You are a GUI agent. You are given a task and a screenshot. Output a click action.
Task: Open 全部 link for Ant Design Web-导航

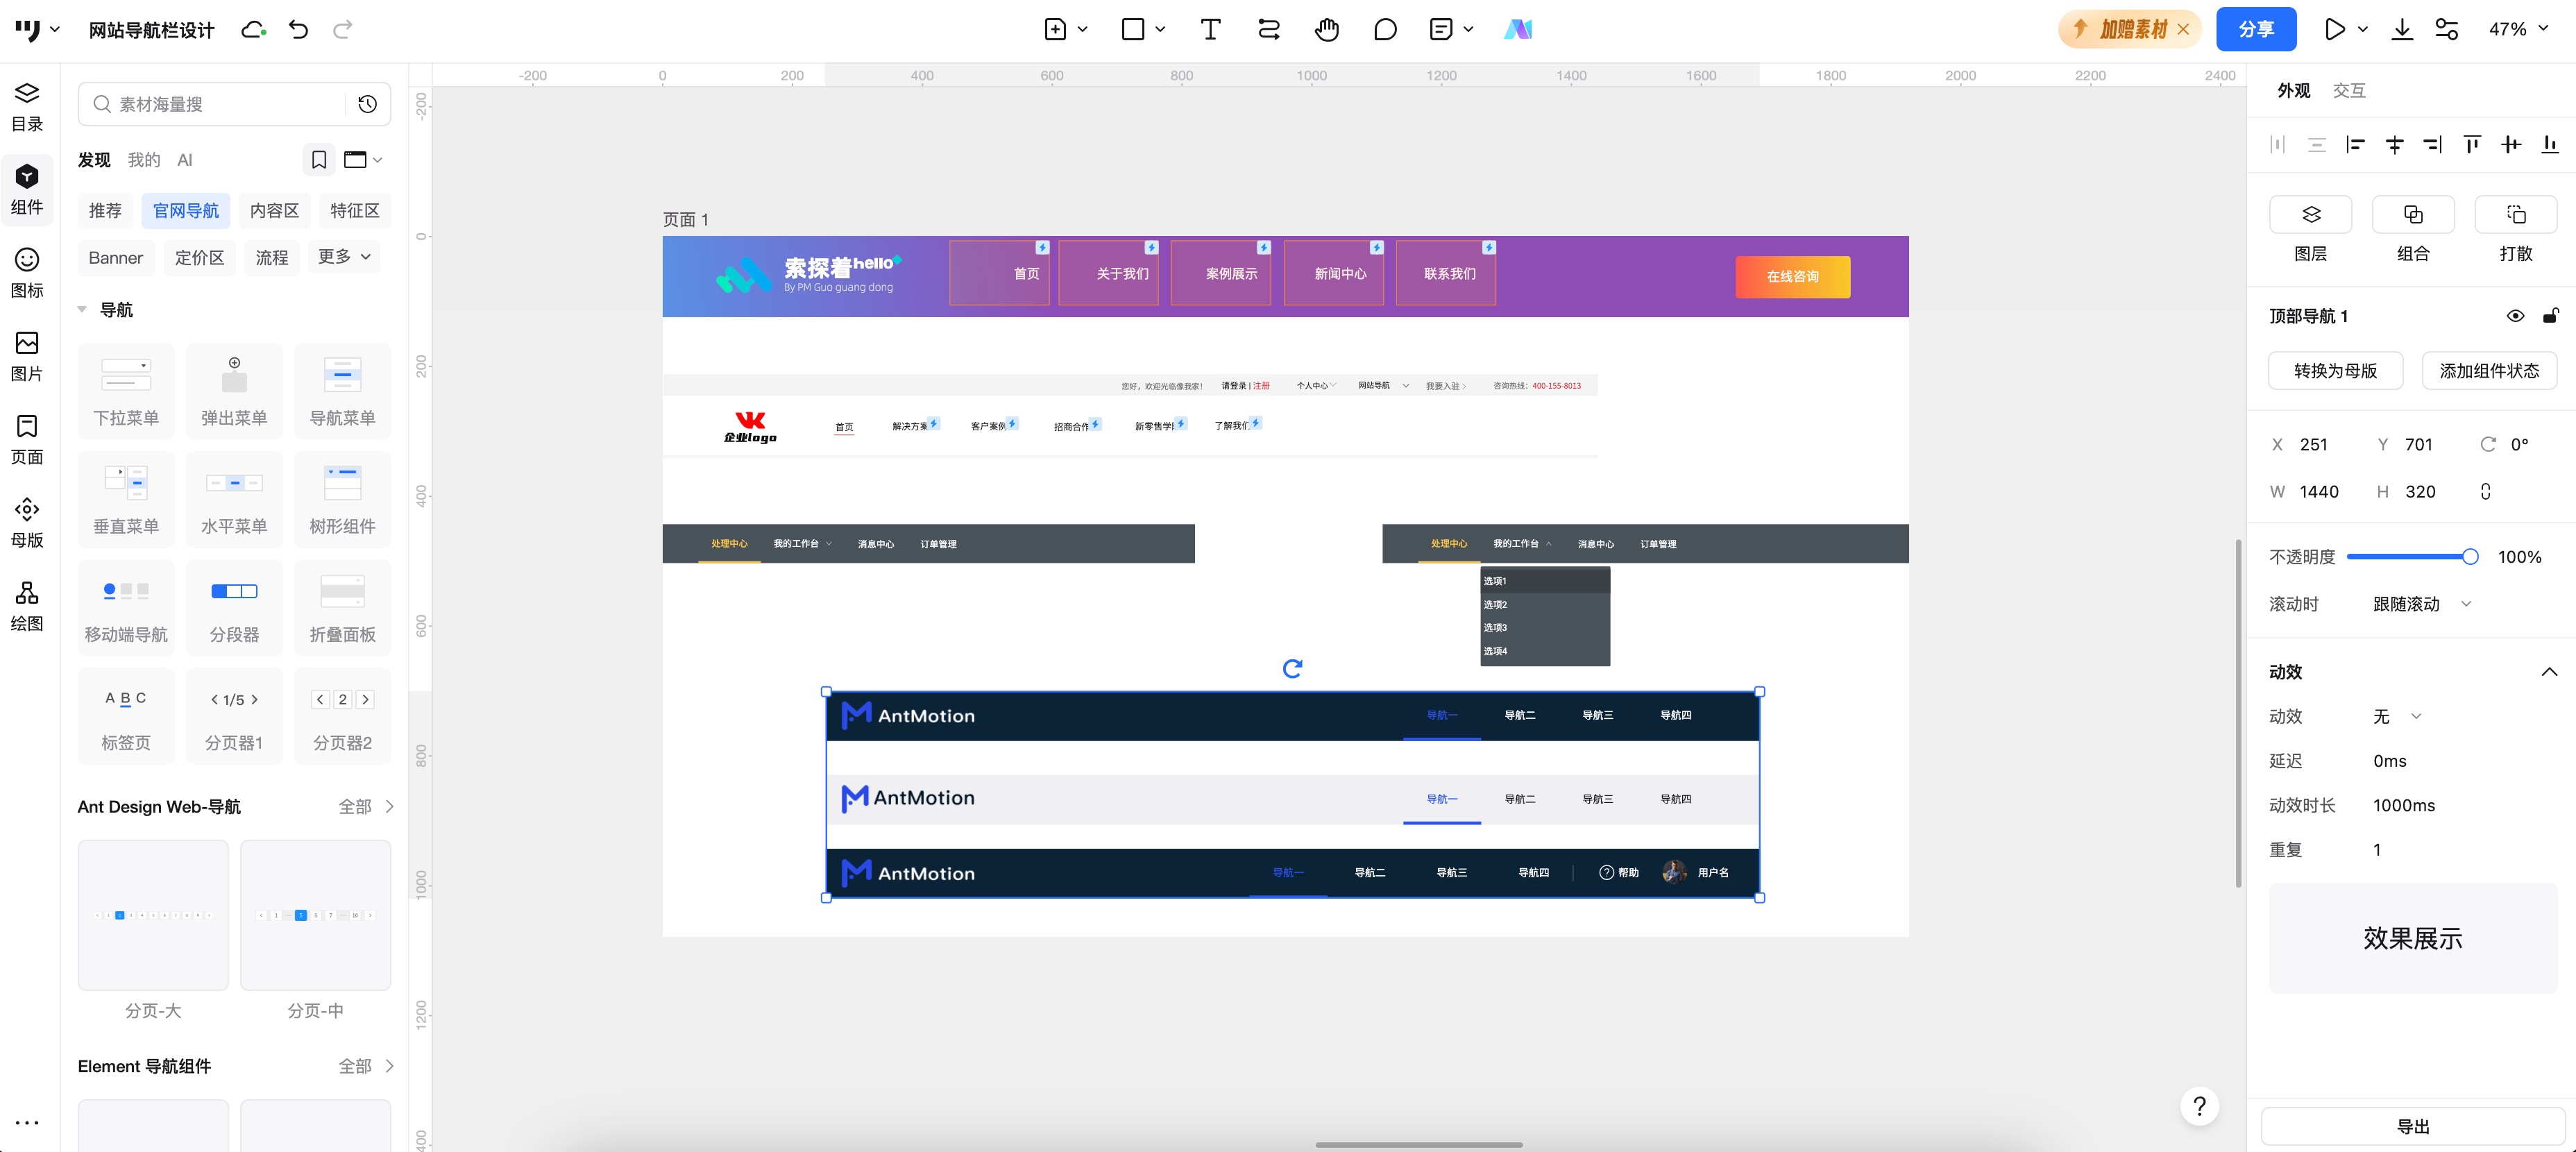pyautogui.click(x=365, y=806)
